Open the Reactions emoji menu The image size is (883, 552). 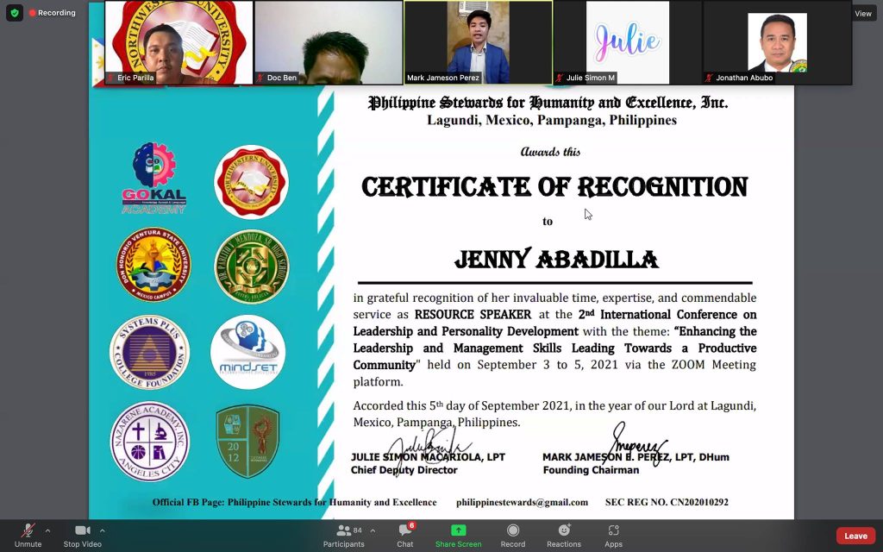tap(564, 530)
